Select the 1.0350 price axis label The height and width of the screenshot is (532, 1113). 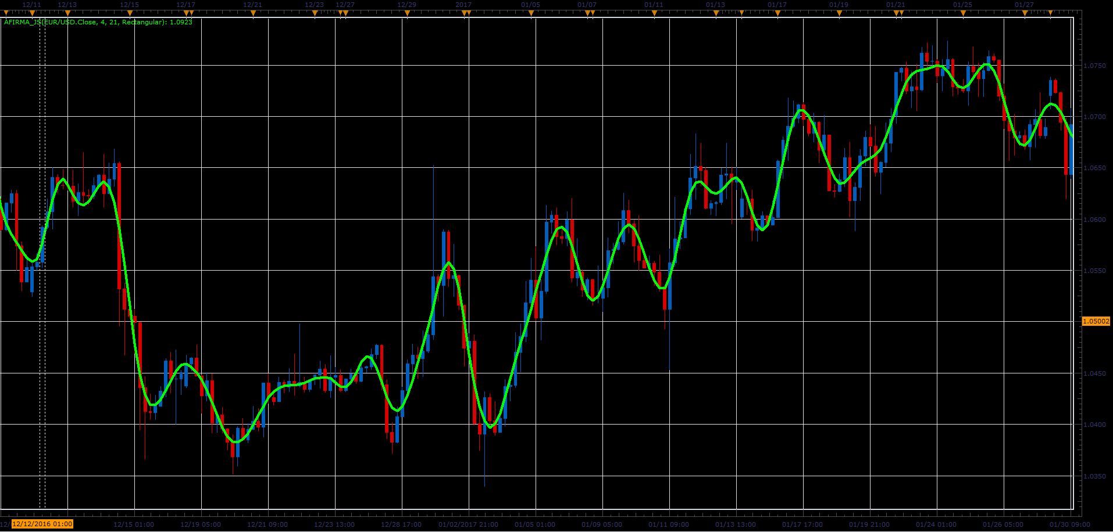1095,476
